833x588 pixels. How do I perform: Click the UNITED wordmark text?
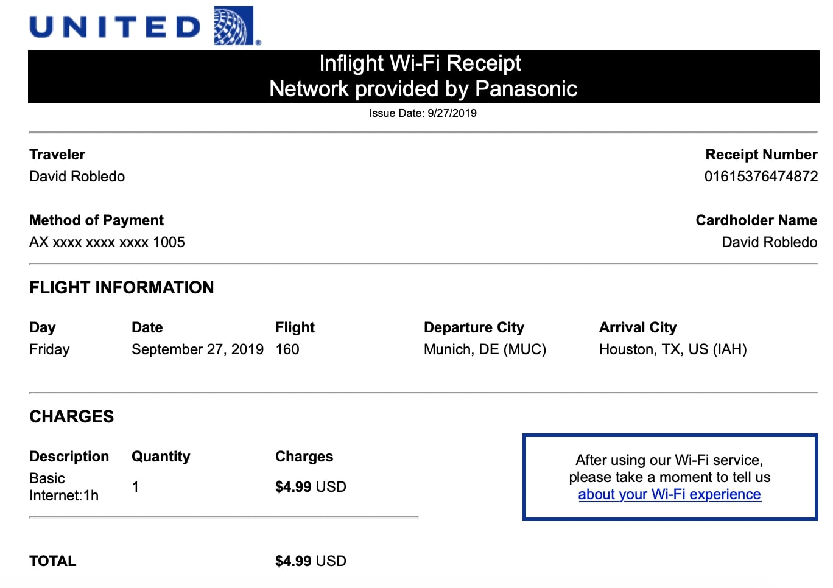(x=115, y=27)
